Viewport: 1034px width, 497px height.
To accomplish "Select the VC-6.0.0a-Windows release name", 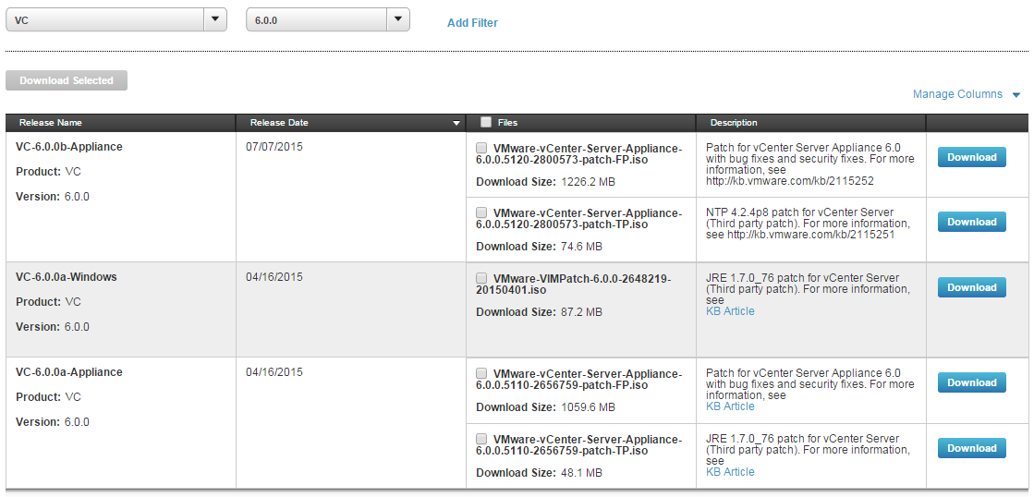I will click(66, 277).
